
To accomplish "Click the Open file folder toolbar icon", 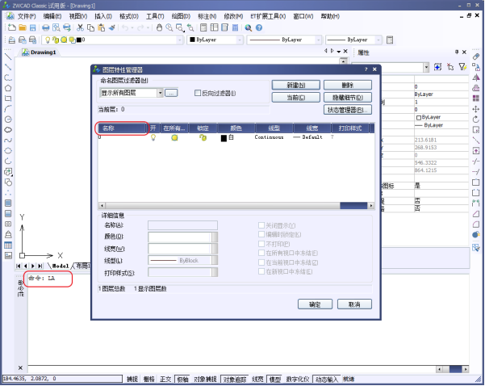I will pos(23,27).
